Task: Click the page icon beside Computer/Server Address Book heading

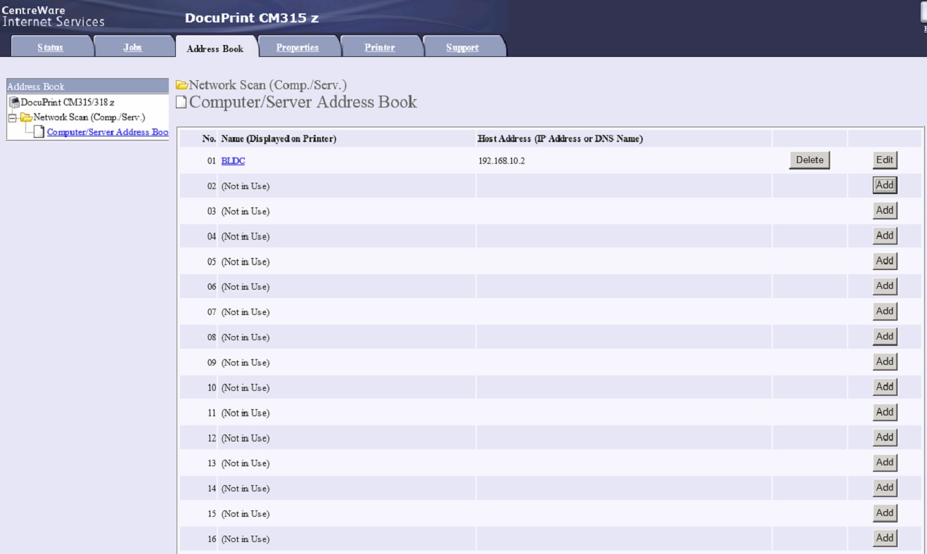Action: [x=181, y=103]
